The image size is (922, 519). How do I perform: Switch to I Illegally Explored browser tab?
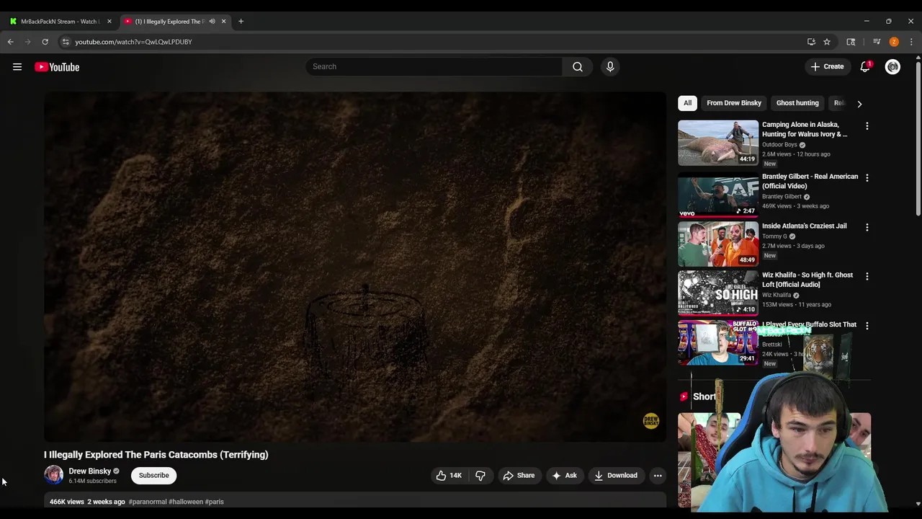click(175, 22)
